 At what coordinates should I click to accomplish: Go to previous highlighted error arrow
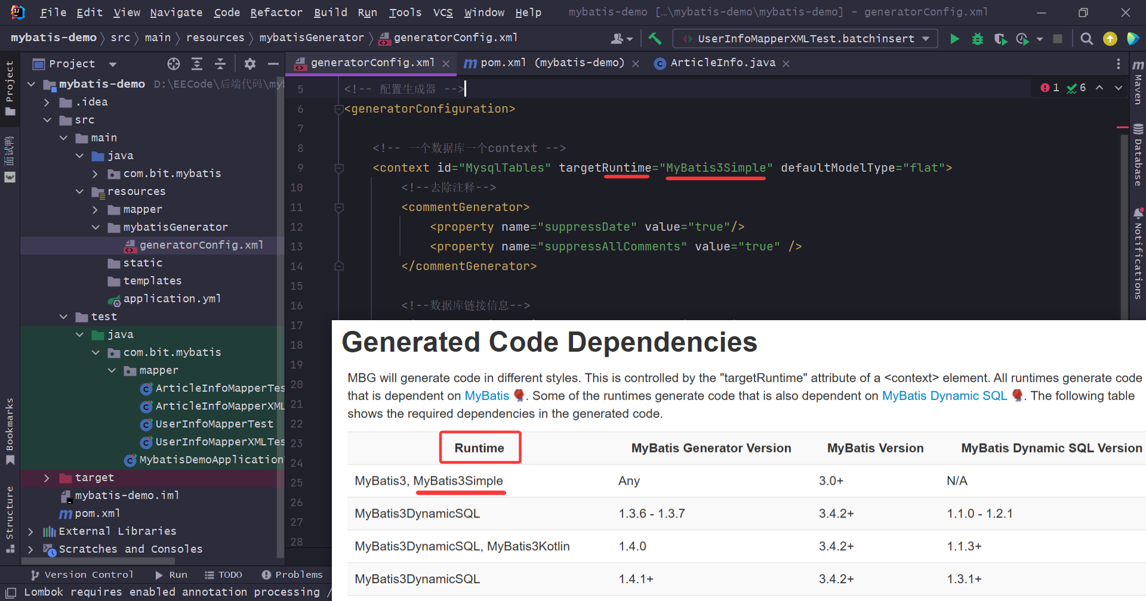1099,88
